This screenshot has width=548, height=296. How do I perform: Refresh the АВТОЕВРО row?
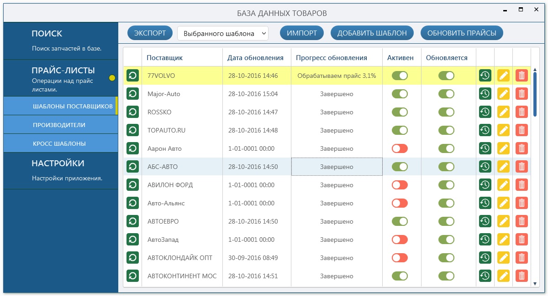[132, 221]
